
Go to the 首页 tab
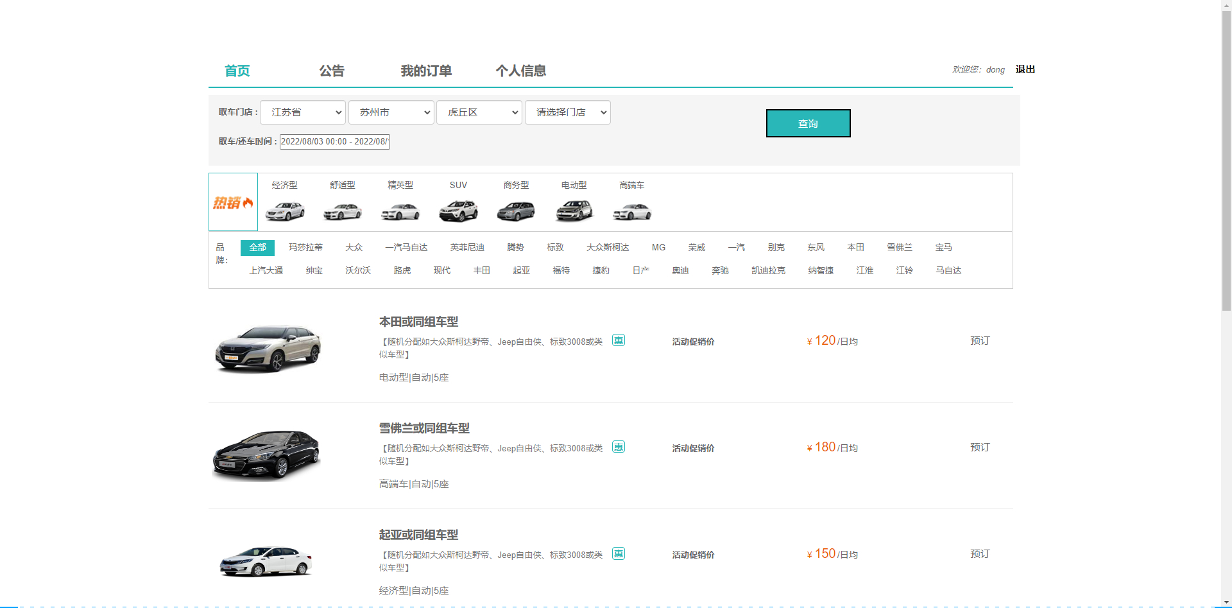[x=237, y=71]
